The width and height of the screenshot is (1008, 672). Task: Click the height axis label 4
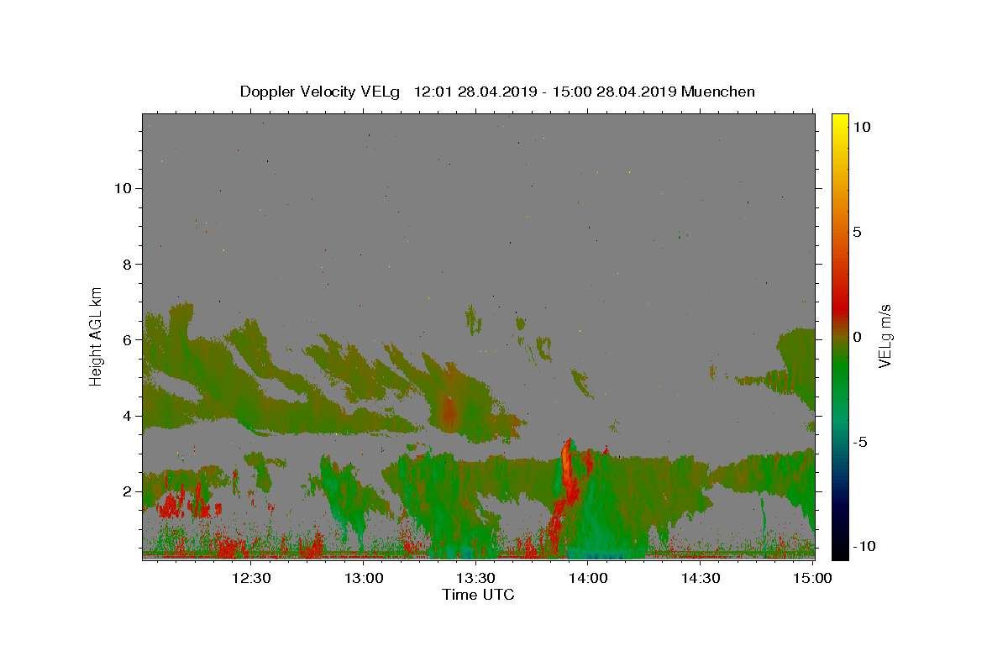pyautogui.click(x=129, y=416)
